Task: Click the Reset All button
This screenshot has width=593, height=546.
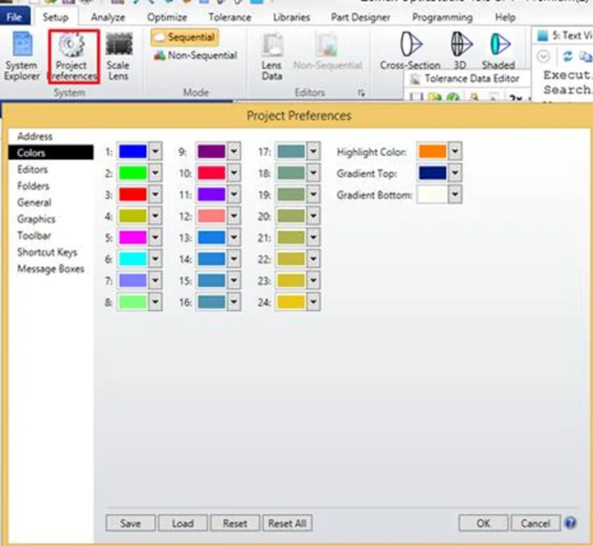Action: point(287,523)
